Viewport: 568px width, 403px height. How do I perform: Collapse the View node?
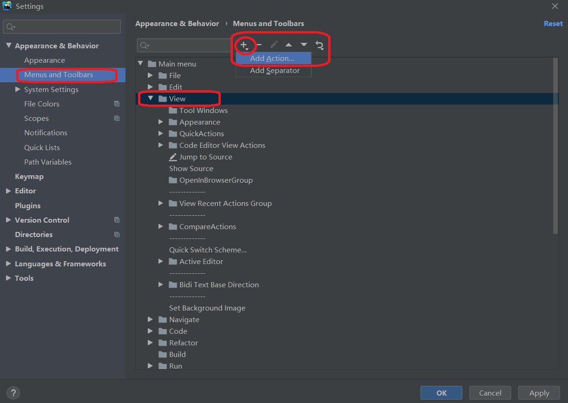[150, 98]
